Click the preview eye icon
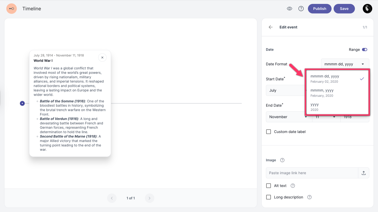This screenshot has height=212, width=378. 290,9
